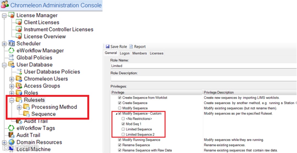Click the Domain Resources globe icon
Screen dimensions: 297x153
point(11,142)
